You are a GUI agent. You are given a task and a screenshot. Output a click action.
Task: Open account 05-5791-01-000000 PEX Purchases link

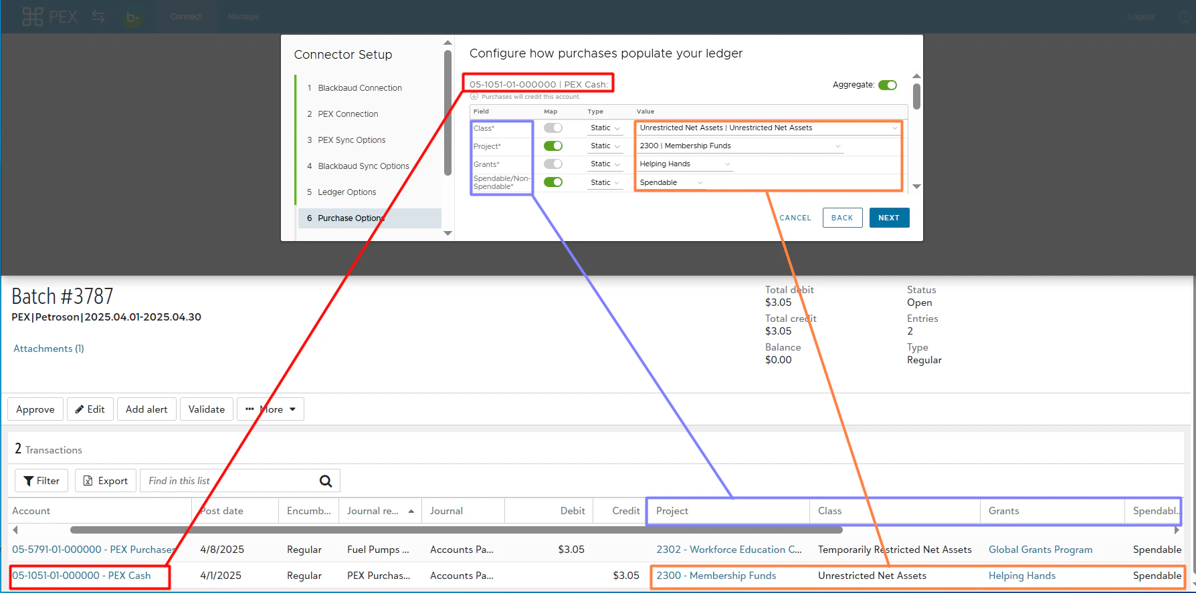(94, 550)
